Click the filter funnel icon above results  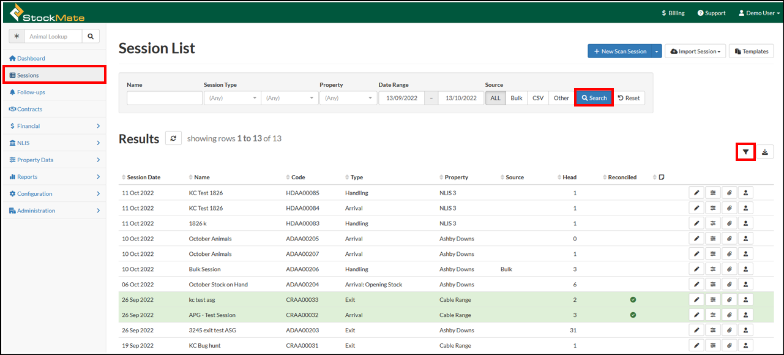coord(744,151)
